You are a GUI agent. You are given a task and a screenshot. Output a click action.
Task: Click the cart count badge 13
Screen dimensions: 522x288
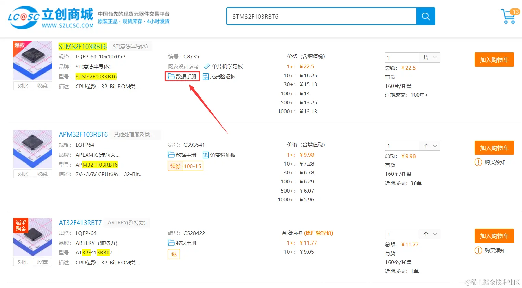click(515, 12)
